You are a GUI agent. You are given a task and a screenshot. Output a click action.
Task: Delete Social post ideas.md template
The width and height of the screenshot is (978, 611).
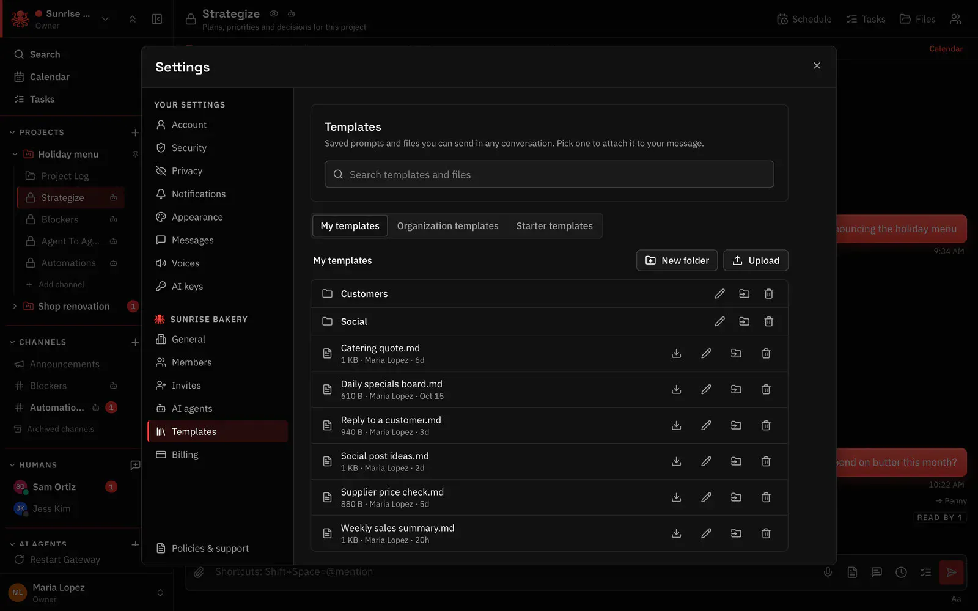766,461
